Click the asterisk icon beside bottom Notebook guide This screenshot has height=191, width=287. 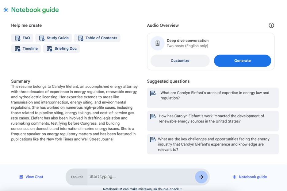pos(234,177)
